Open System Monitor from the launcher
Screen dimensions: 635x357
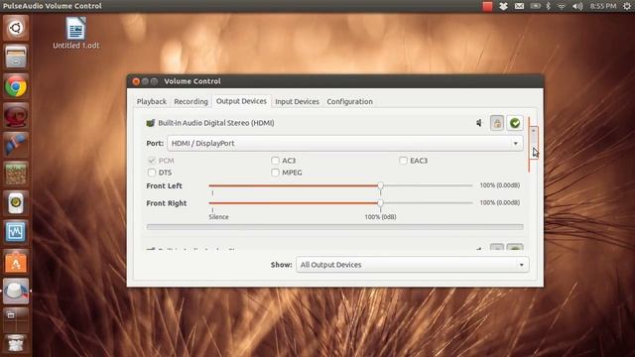tap(16, 232)
